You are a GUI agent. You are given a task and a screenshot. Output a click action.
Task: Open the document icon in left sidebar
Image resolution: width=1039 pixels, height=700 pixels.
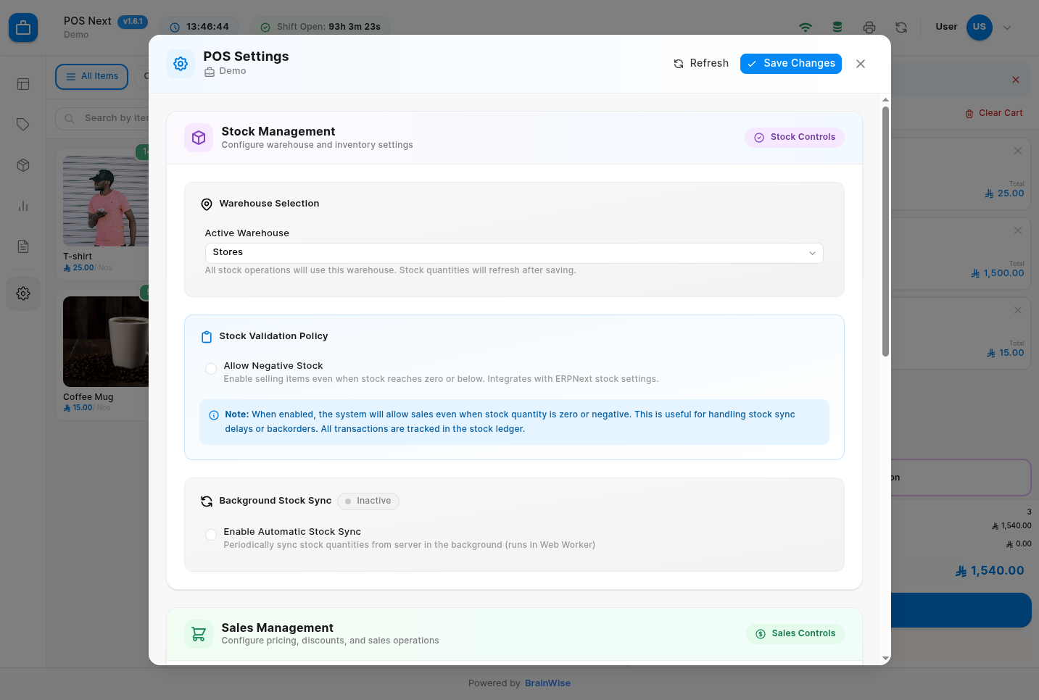click(x=23, y=246)
